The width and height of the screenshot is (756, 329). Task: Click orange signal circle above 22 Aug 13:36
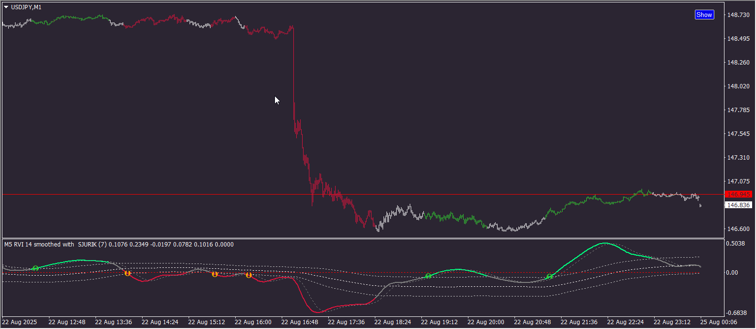[128, 273]
